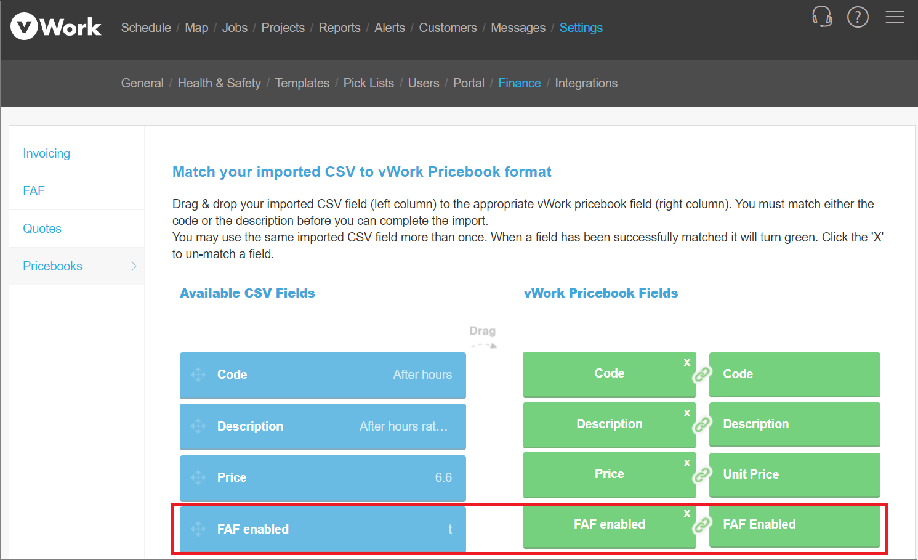918x560 pixels.
Task: Un-match the FAF enabled field with its X
Action: 687,513
